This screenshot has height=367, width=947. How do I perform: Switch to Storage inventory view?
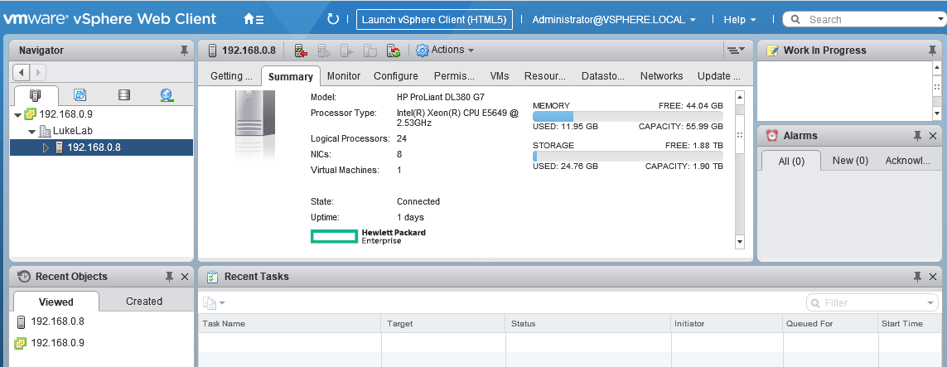click(123, 94)
